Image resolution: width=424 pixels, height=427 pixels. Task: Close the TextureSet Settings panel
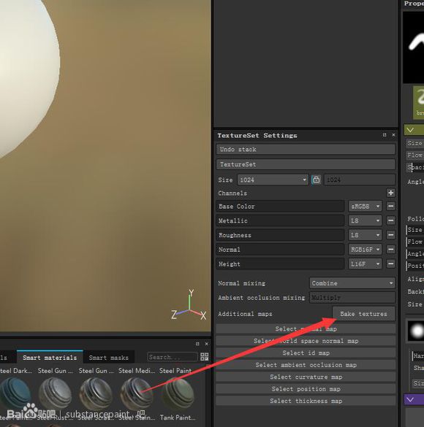tap(393, 135)
